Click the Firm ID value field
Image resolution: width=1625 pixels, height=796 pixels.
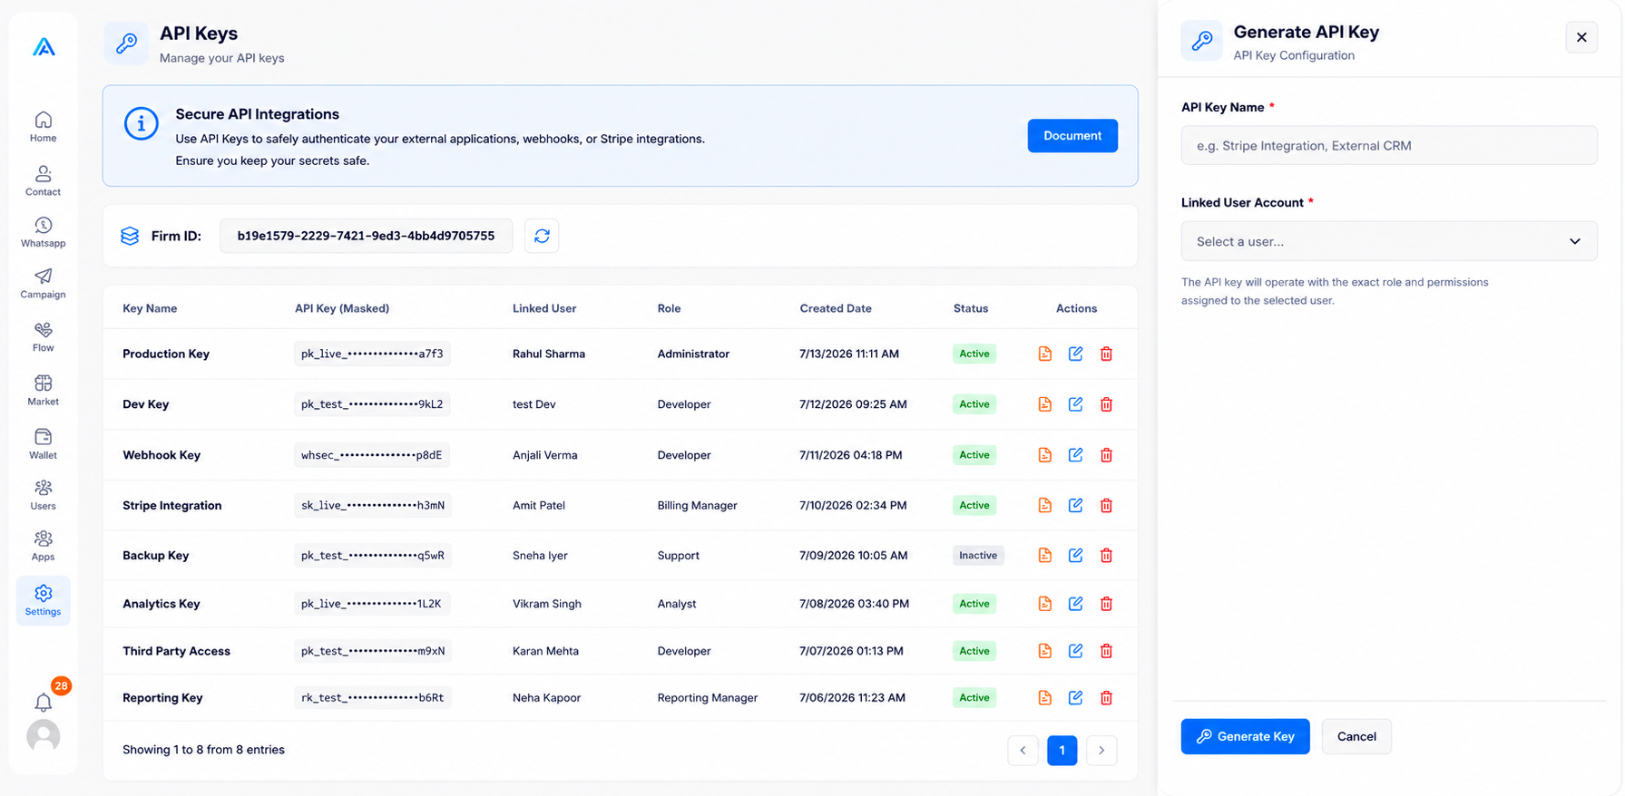[x=366, y=236]
